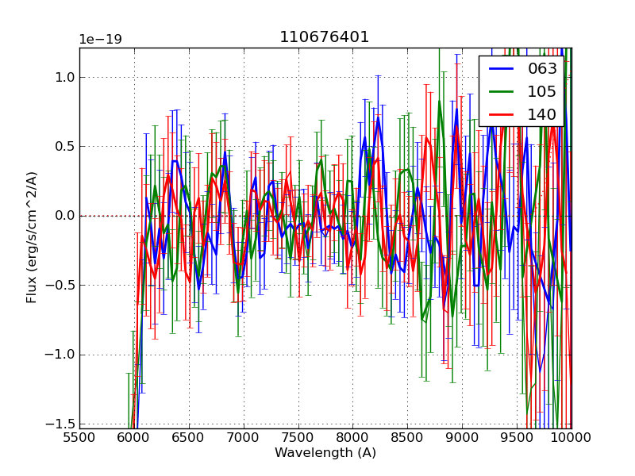Click the 0.0 y-axis tick label

coord(63,216)
